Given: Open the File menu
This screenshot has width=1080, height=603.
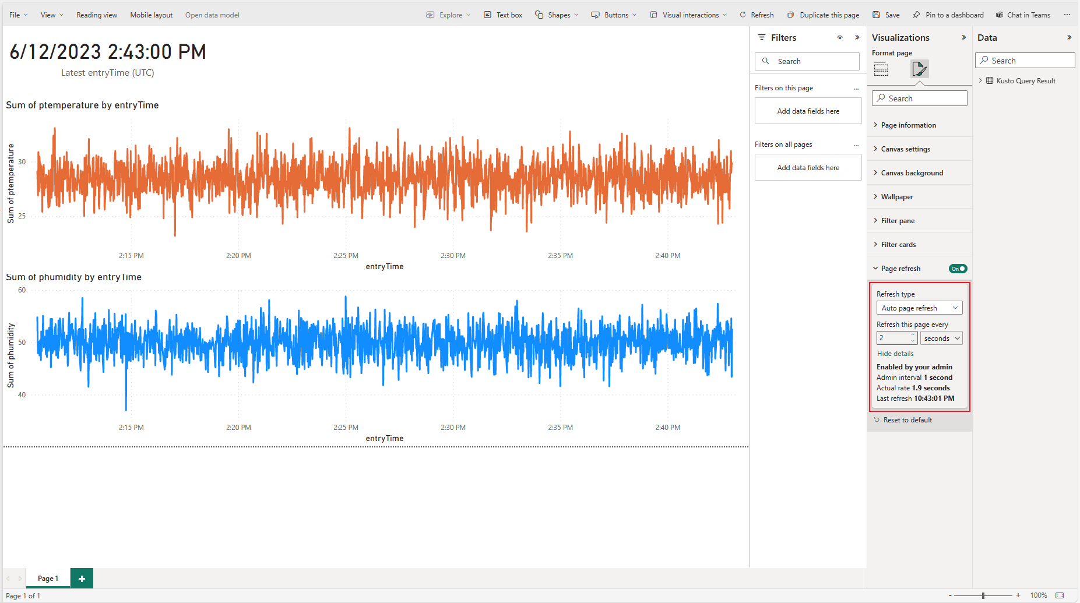Looking at the screenshot, I should click(x=19, y=15).
